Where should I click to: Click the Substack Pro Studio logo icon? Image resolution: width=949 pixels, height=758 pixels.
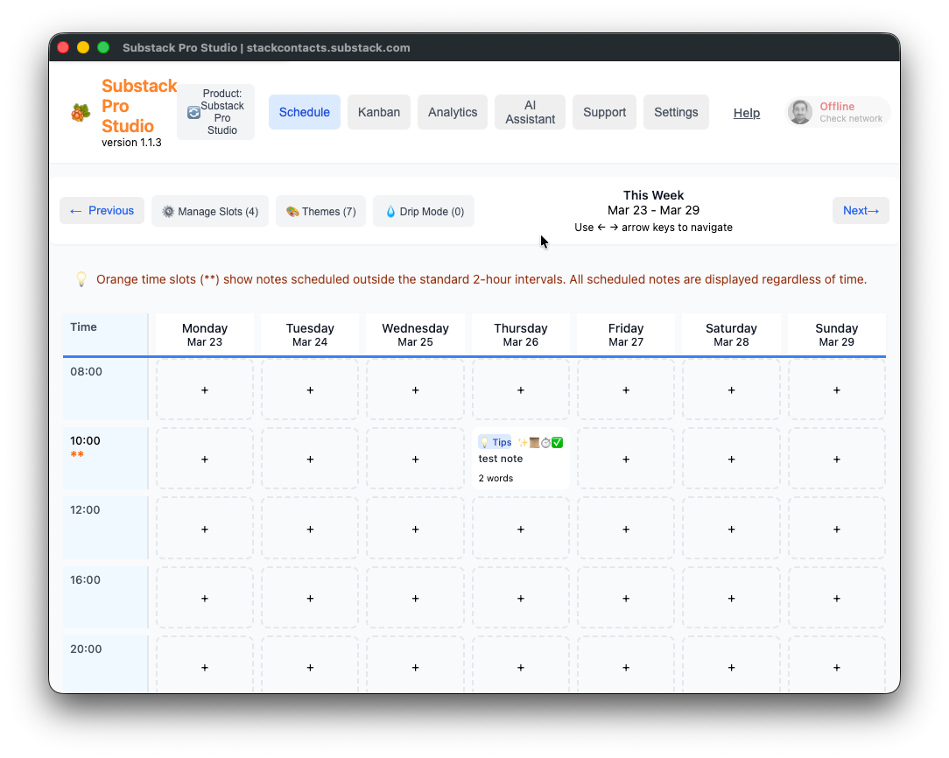(81, 113)
